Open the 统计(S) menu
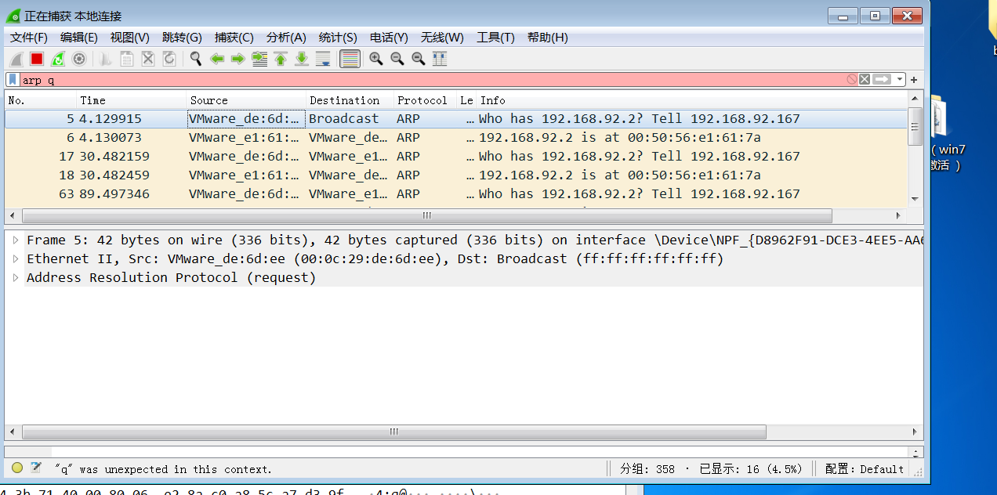 (338, 38)
